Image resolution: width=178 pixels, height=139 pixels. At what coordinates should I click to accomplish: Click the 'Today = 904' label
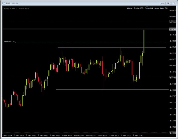pyautogui.click(x=9, y=8)
